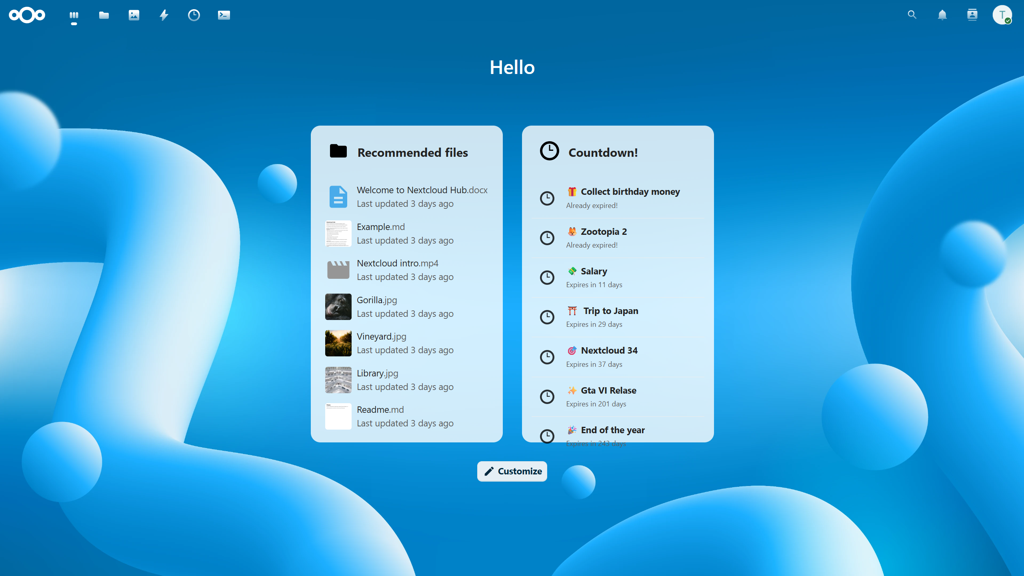Click the 'Expires in 11 days' text
The image size is (1024, 576).
click(594, 285)
